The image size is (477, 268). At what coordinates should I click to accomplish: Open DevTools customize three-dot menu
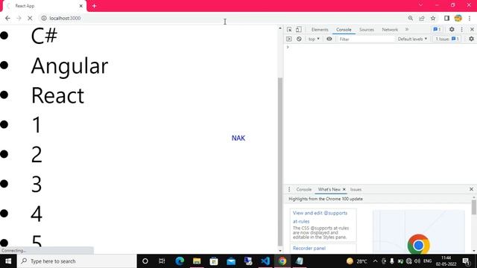[462, 30]
